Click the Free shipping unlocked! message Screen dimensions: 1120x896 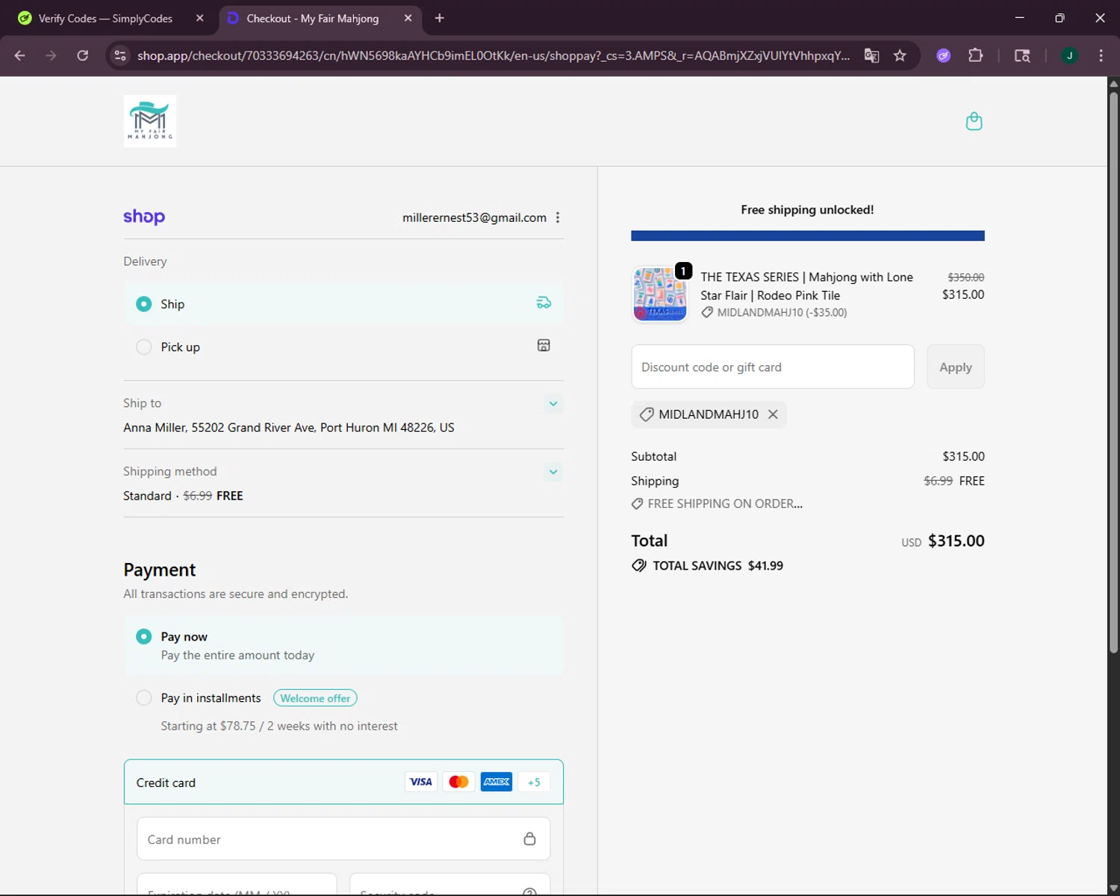tap(808, 210)
